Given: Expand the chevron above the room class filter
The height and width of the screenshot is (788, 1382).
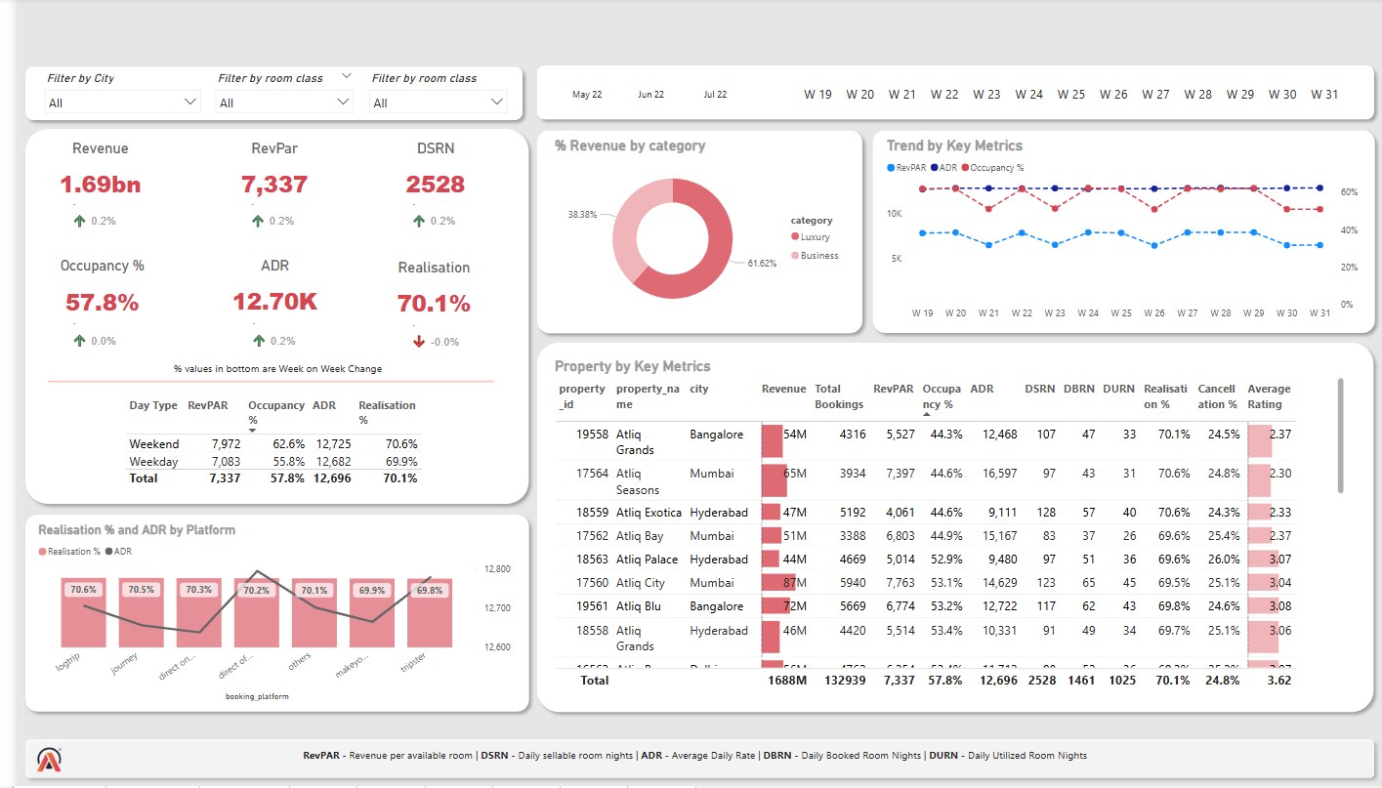Looking at the screenshot, I should (345, 75).
